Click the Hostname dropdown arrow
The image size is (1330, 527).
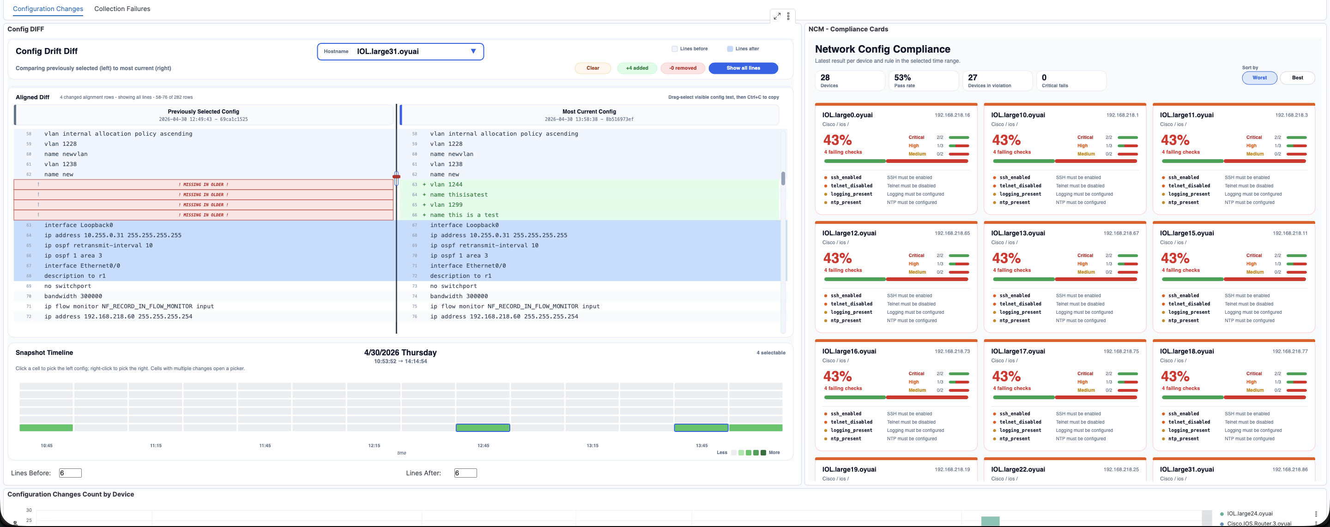473,51
